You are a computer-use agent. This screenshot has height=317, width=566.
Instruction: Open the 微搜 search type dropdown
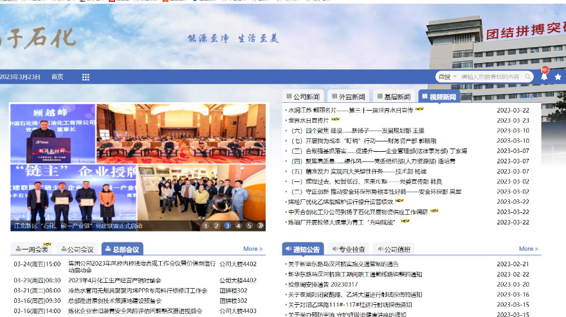(x=448, y=77)
